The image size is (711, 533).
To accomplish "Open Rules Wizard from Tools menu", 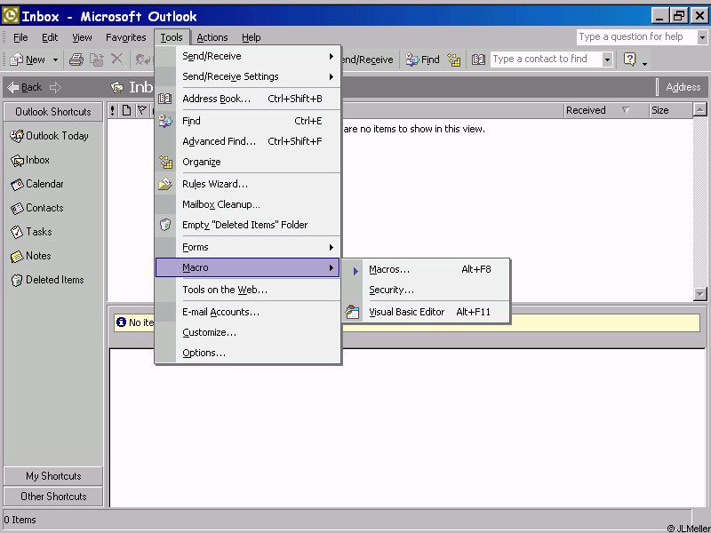I will click(x=215, y=184).
